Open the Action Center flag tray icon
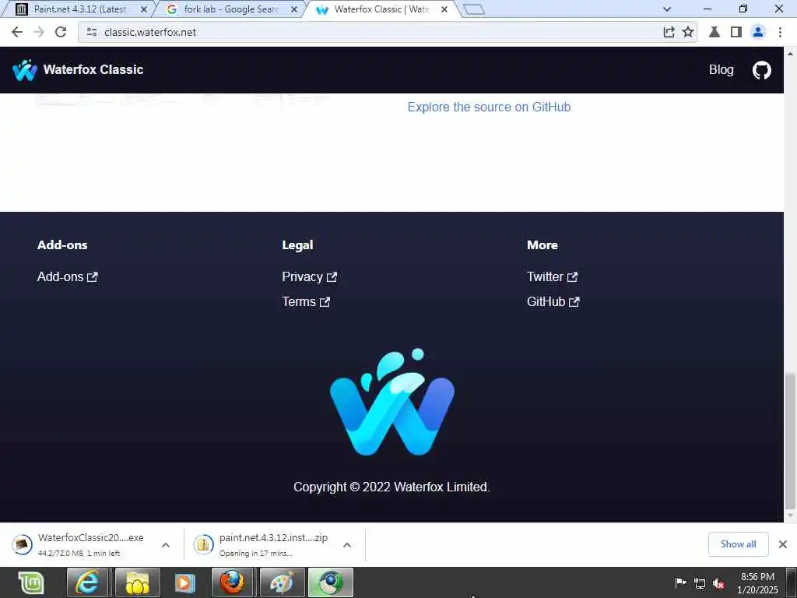The height and width of the screenshot is (598, 797). [680, 582]
